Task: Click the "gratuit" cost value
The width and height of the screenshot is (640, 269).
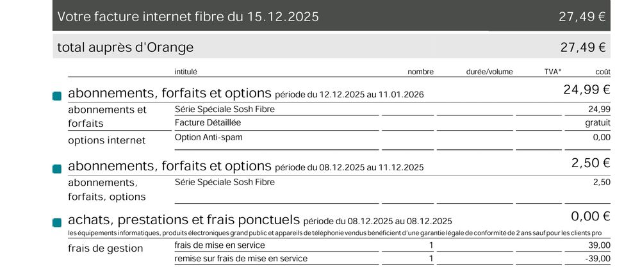Action: point(597,123)
